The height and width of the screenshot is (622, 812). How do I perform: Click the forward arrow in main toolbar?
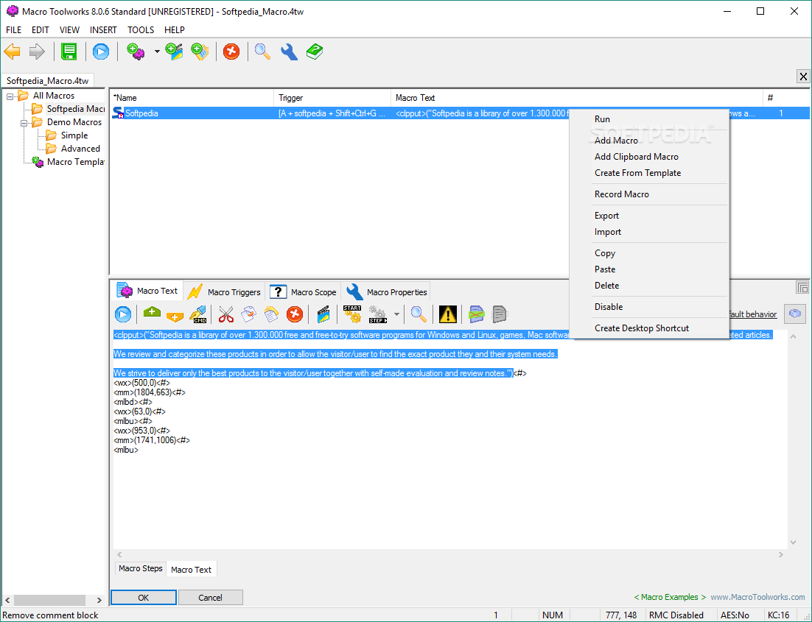point(37,52)
